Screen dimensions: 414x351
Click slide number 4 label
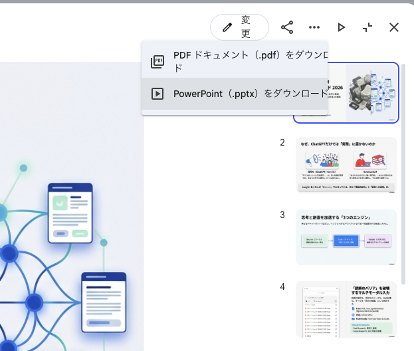(282, 287)
